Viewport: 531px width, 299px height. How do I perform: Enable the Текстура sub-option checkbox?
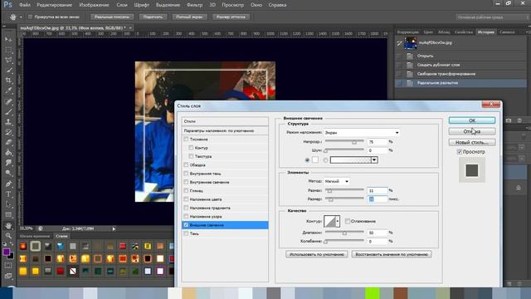192,156
